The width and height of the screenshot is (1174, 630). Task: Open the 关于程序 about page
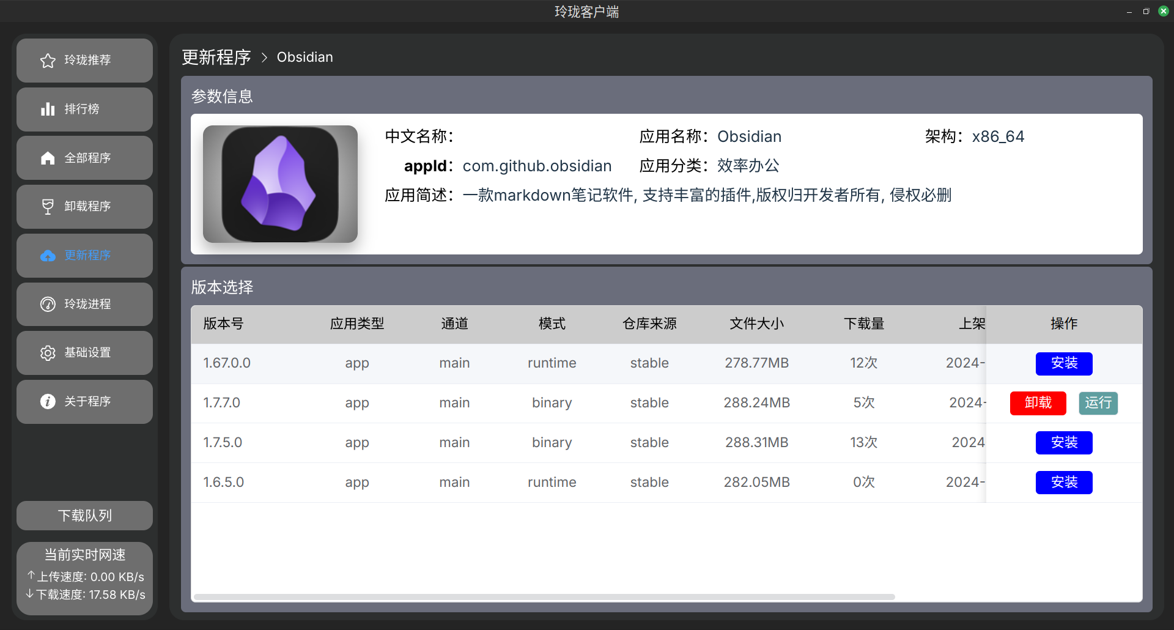coord(84,401)
